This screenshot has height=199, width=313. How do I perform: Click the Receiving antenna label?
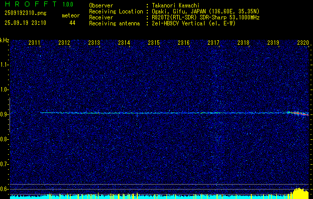click(x=114, y=23)
